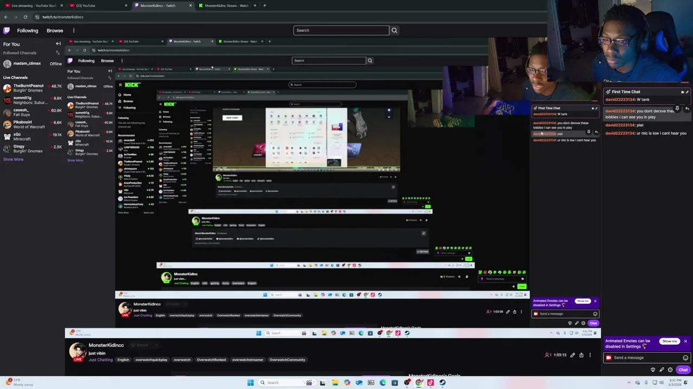Open Windows Start menu
This screenshot has width=693, height=389.
[251, 383]
